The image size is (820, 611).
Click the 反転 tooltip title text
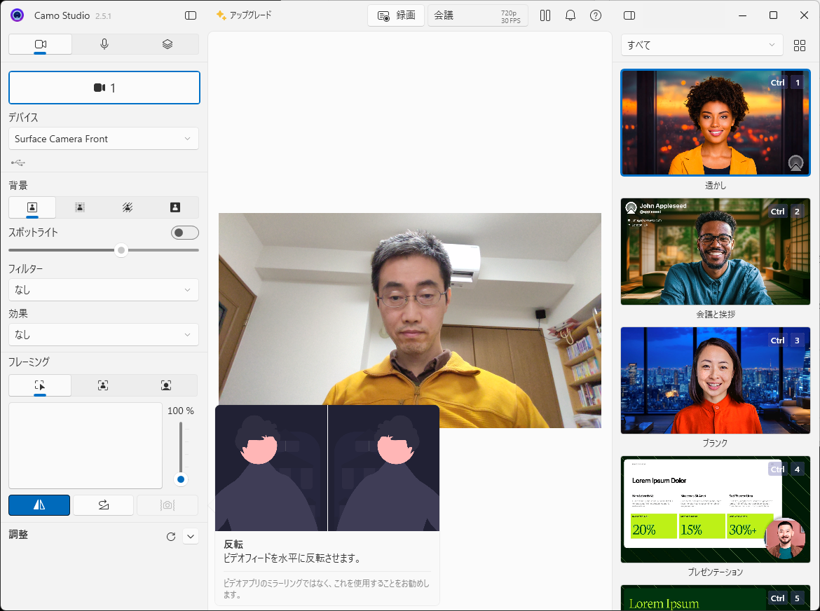click(x=233, y=544)
